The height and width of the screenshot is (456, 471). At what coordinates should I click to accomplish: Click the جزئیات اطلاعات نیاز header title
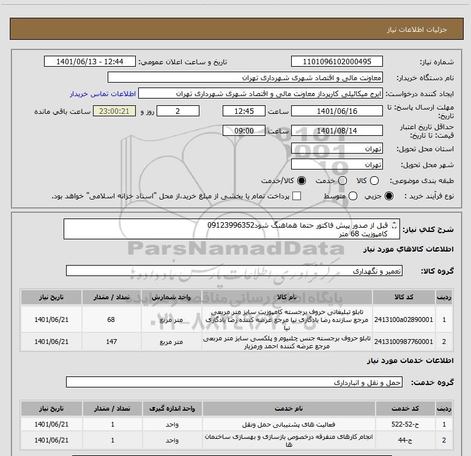(417, 29)
